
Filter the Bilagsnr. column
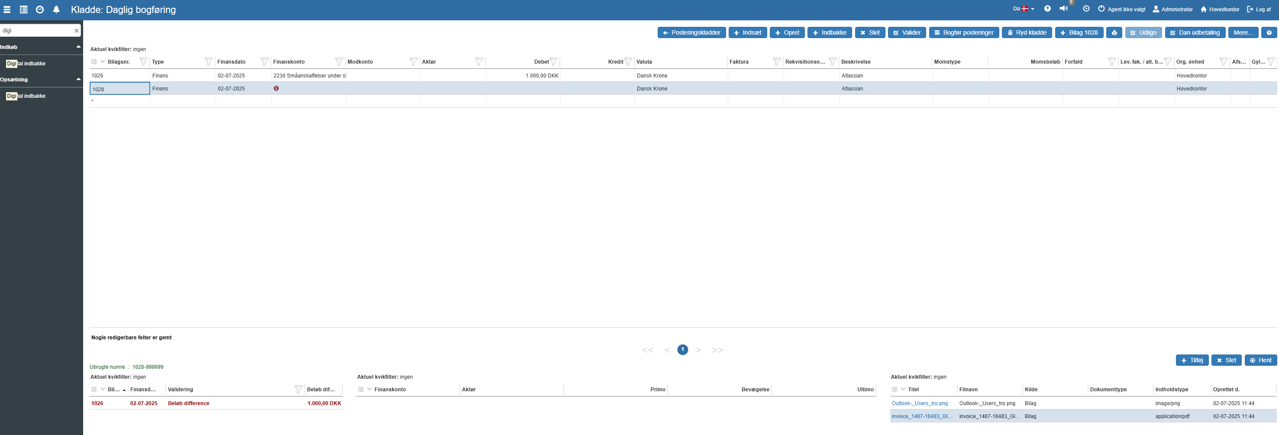point(143,61)
